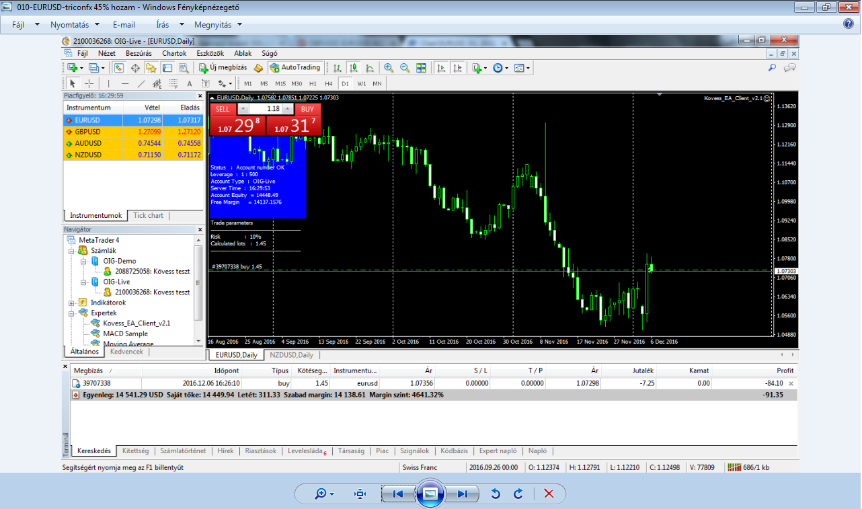Switch chart to candlestick mode
The height and width of the screenshot is (509, 862).
353,68
